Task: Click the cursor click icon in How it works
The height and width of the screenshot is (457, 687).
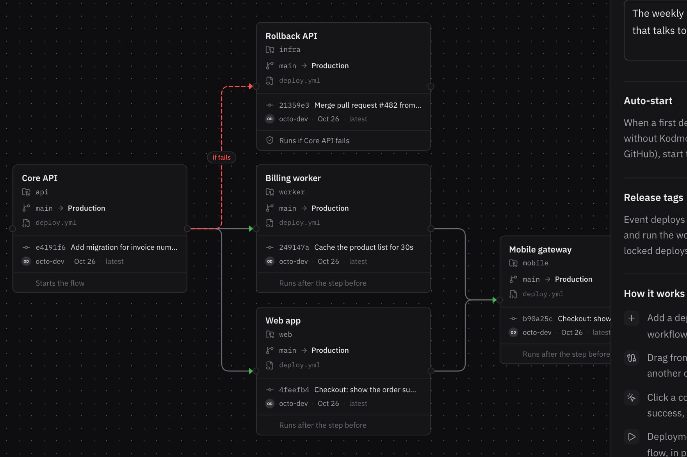Action: coord(632,397)
